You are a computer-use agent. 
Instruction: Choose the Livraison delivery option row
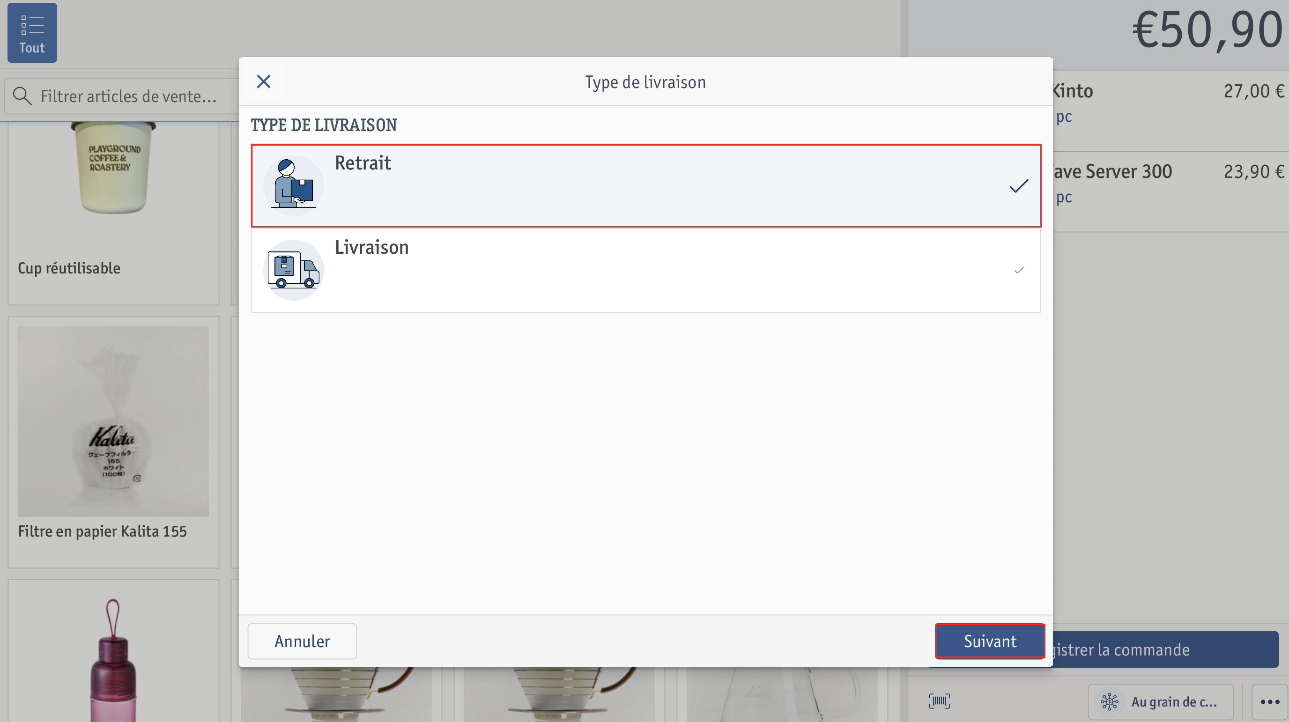[646, 270]
